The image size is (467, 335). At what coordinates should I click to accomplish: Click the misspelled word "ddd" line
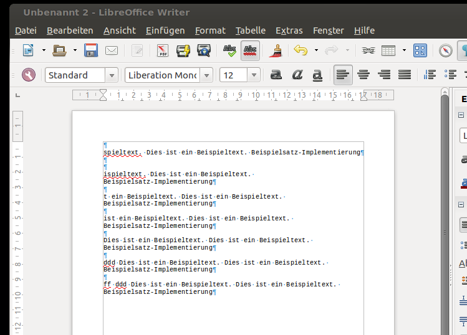tap(216, 262)
